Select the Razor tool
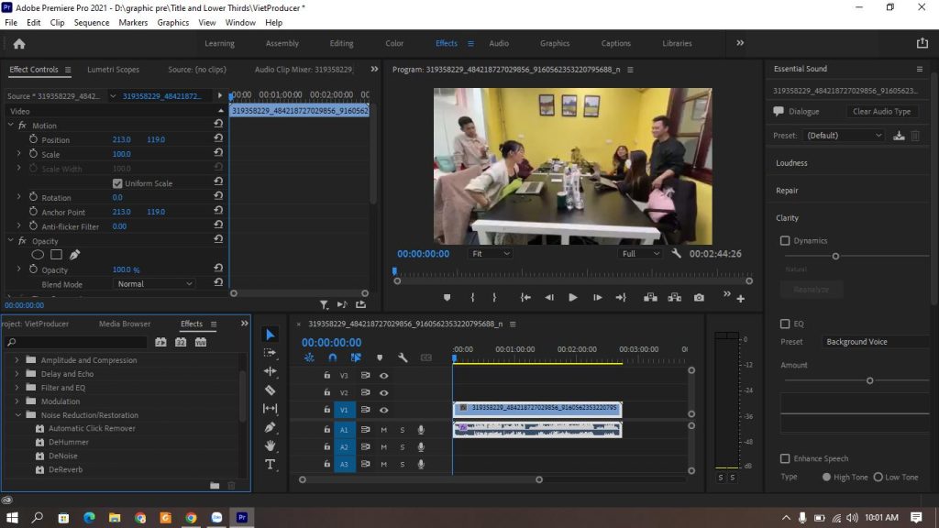The image size is (939, 528). [271, 389]
